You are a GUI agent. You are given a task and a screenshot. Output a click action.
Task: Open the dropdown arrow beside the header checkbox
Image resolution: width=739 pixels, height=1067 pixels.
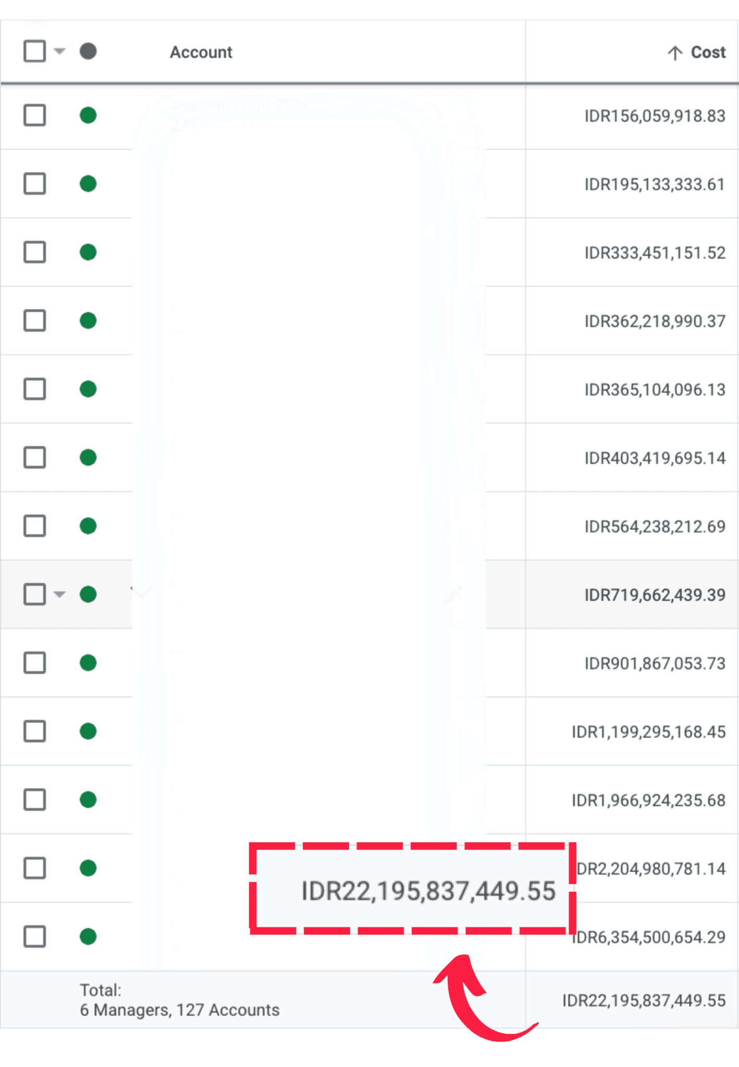(x=60, y=51)
